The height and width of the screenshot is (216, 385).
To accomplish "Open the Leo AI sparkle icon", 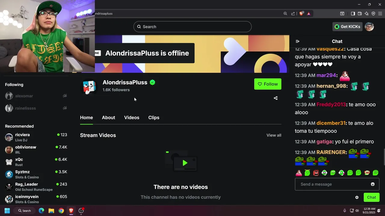I will [x=366, y=13].
